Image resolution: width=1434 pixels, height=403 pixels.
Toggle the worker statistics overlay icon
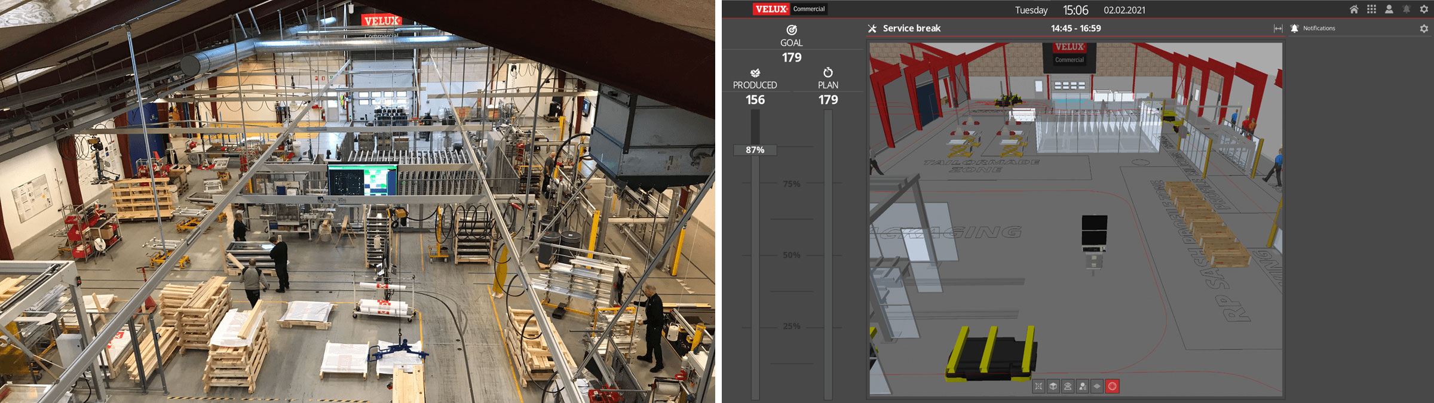coord(1083,386)
